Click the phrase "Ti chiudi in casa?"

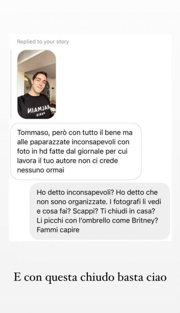coord(127,211)
